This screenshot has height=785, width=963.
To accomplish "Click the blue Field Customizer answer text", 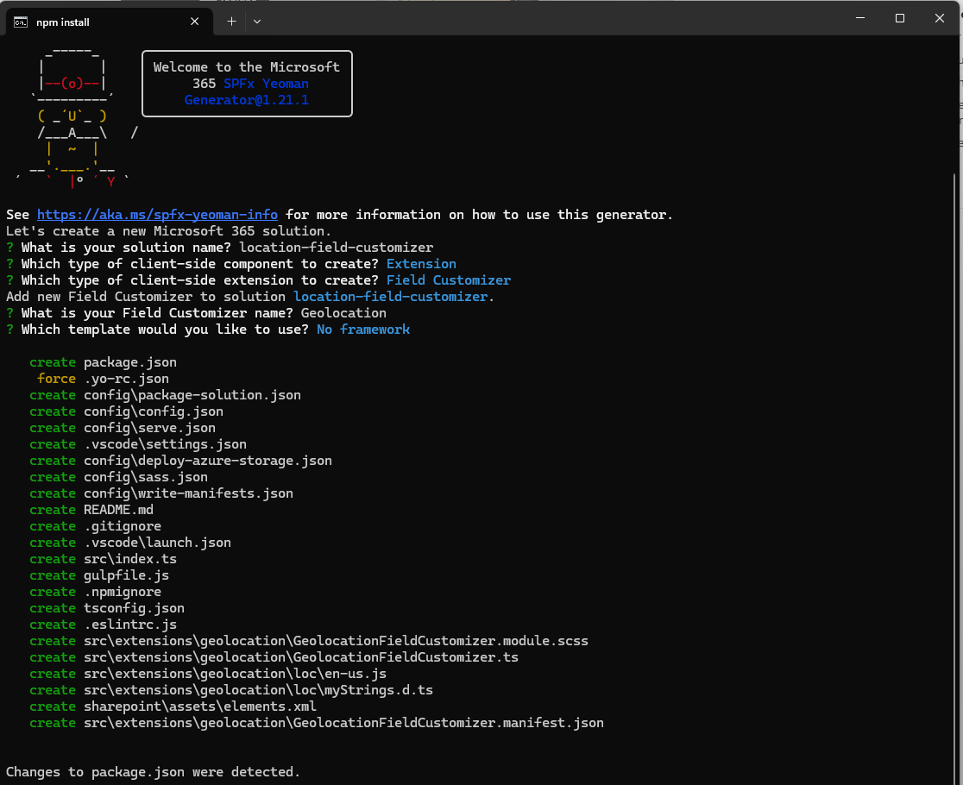I will [x=448, y=280].
